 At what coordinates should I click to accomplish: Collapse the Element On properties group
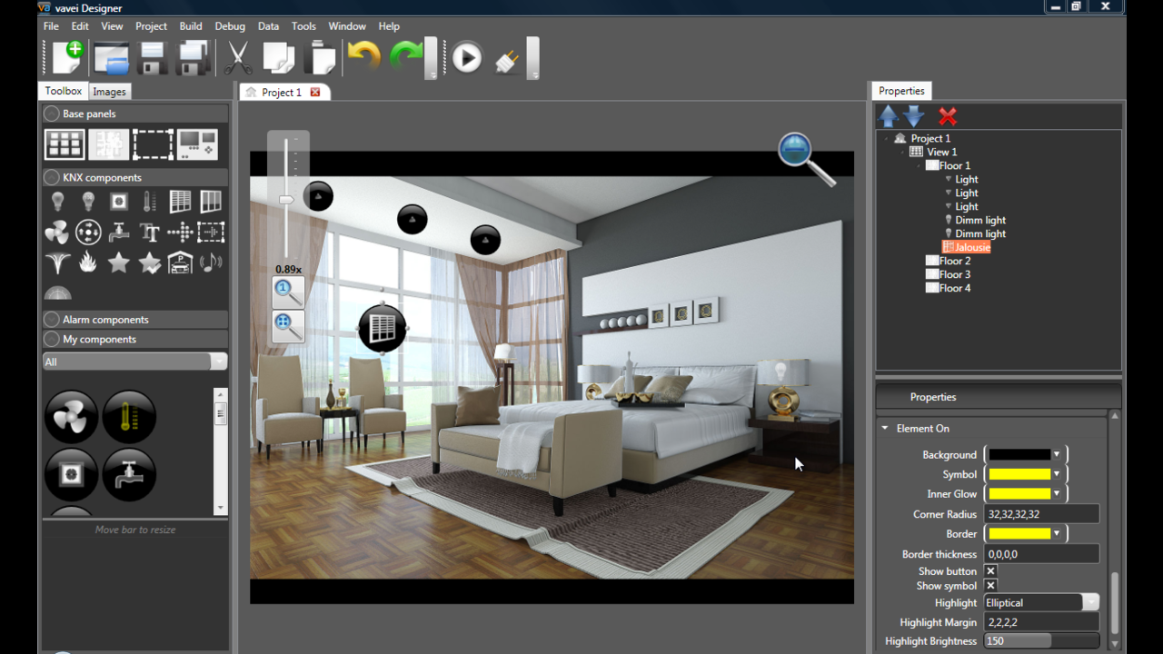885,428
